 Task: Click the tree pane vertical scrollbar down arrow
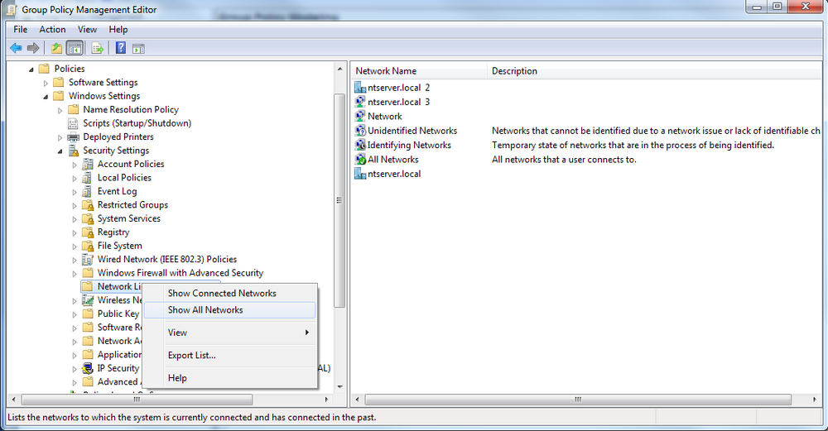point(339,386)
